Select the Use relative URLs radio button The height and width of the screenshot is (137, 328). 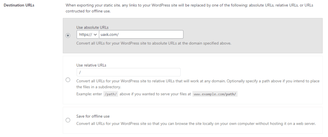pos(68,80)
